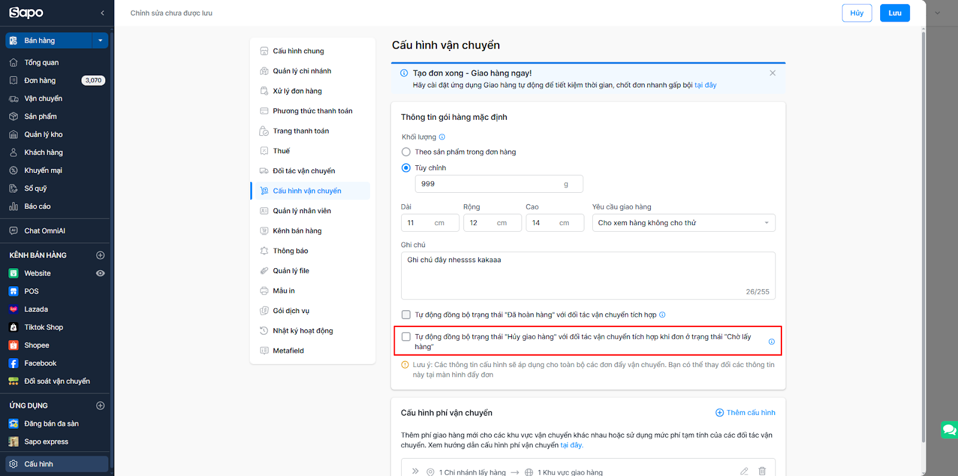Select Theo sản phẩm trong đơn hàng radio

tap(406, 152)
